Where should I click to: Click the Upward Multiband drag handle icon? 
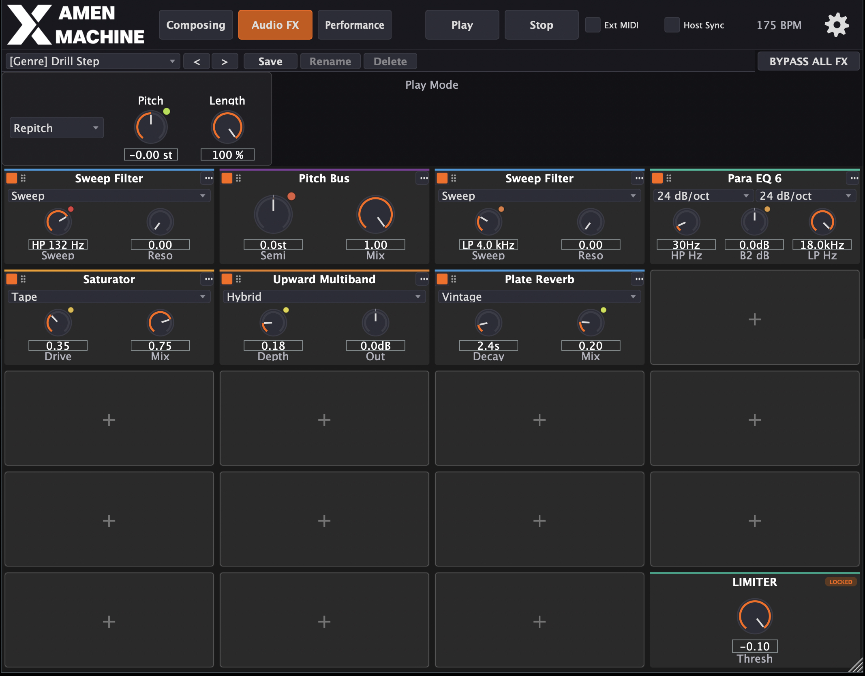[238, 279]
